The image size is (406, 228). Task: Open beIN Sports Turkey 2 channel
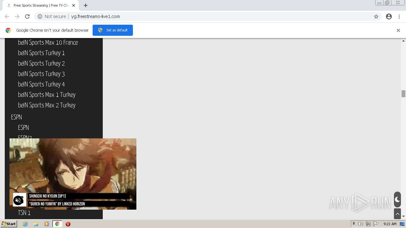41,63
